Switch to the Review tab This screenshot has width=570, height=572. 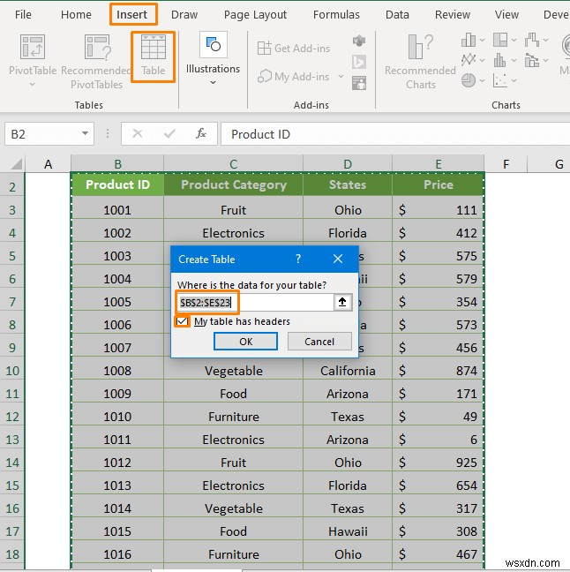point(453,15)
